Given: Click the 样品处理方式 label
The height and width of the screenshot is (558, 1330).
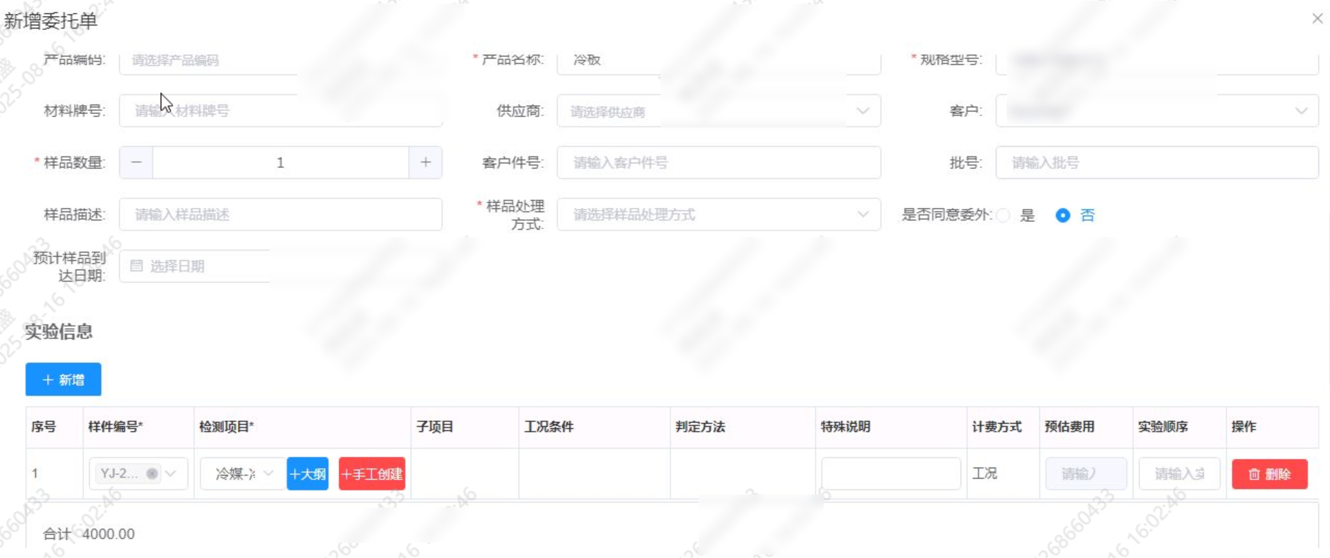Looking at the screenshot, I should point(515,215).
